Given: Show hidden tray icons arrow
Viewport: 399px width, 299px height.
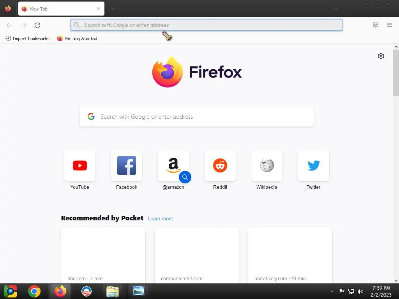Looking at the screenshot, I should point(332,292).
